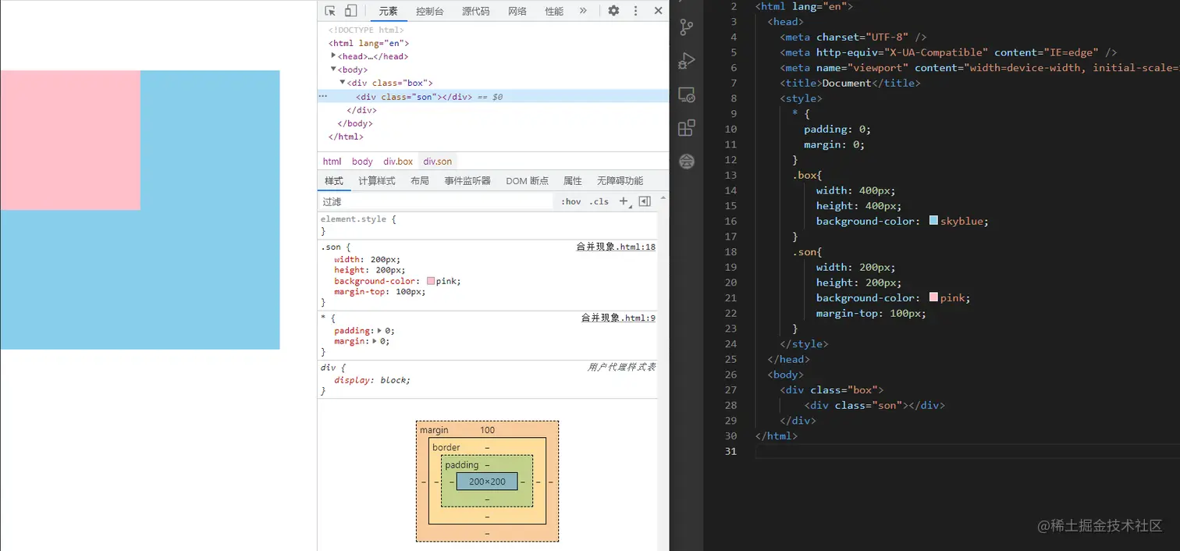
Task: Click the margin 100 value in box model
Action: (x=487, y=430)
